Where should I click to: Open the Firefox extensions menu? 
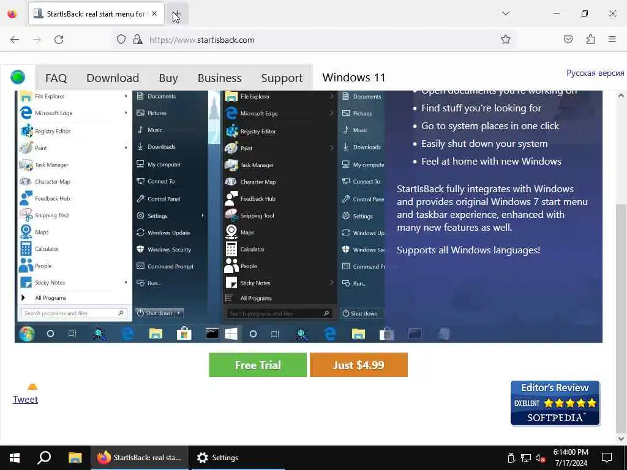[x=590, y=39]
